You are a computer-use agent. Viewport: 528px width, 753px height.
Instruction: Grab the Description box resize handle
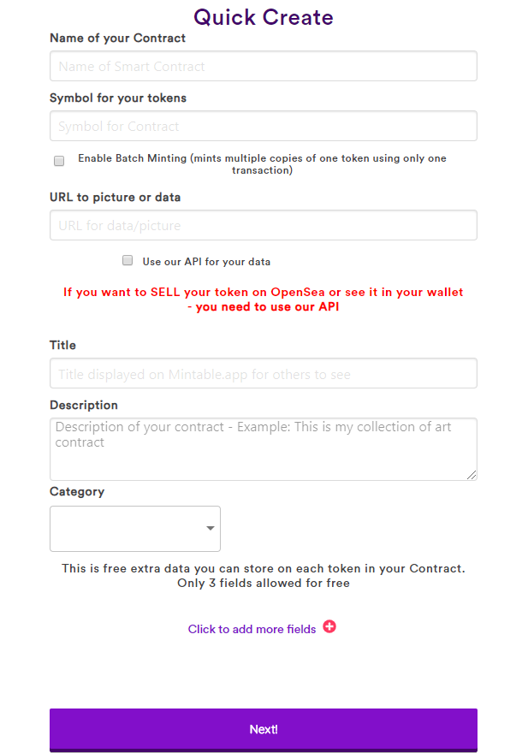(472, 475)
